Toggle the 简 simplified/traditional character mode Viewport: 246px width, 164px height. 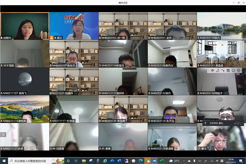pyautogui.click(x=228, y=70)
